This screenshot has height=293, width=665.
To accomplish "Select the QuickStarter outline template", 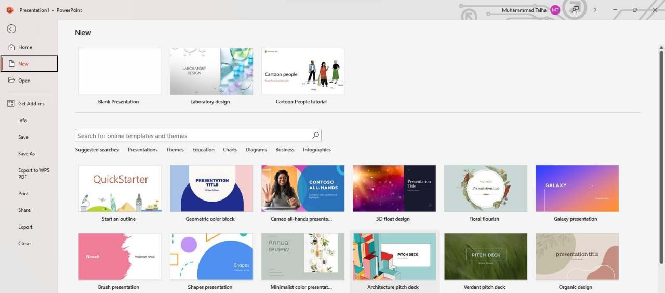I will click(x=120, y=189).
